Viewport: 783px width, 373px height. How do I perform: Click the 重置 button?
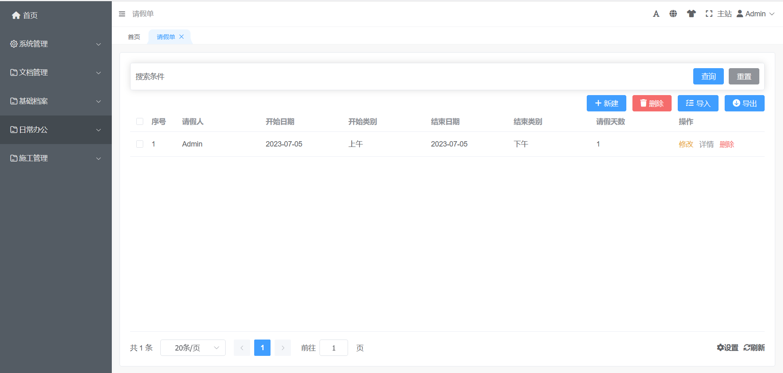coord(744,76)
